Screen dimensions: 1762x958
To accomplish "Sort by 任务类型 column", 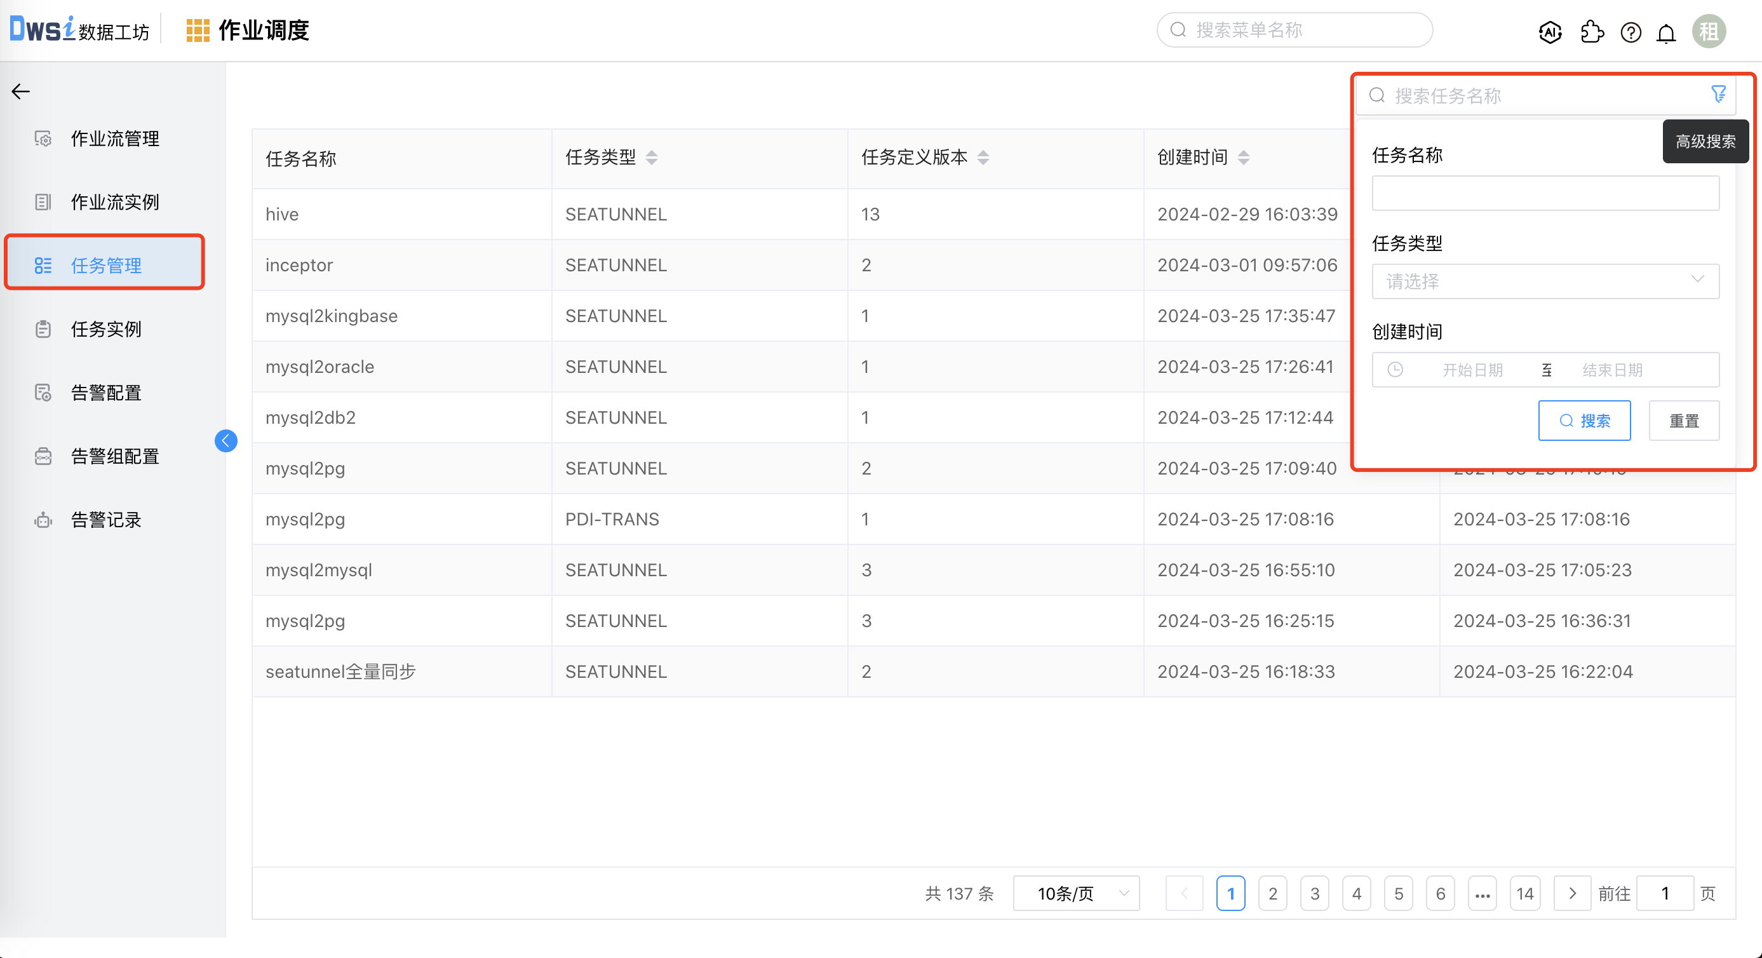I will (x=651, y=158).
